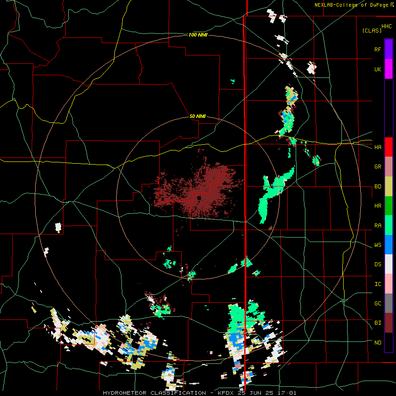
Task: Click the ND black legend color swatch
Action: pyautogui.click(x=389, y=342)
